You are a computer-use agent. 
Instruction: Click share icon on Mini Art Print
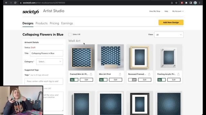click(120, 74)
